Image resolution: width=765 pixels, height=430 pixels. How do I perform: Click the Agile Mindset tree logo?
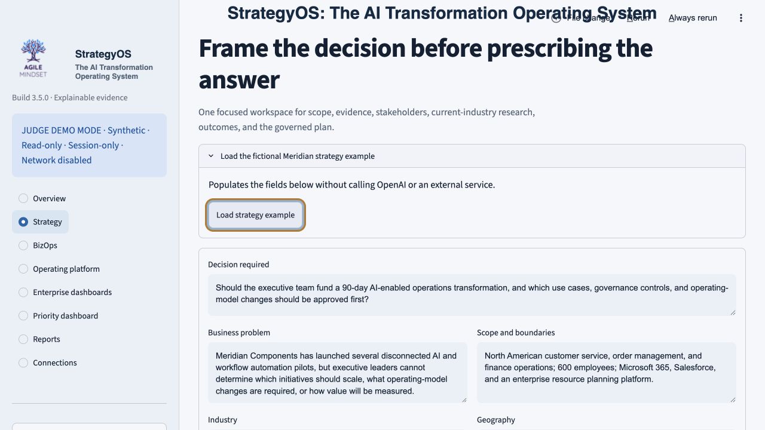33,59
